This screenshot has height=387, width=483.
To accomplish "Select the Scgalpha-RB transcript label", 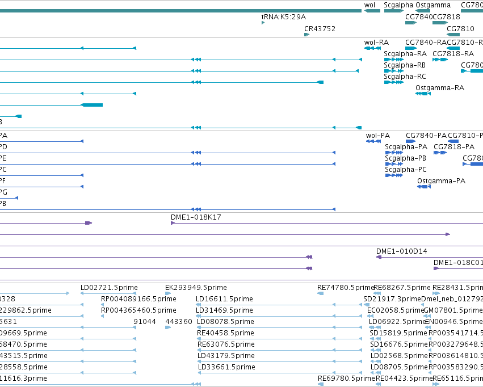I will pos(405,65).
